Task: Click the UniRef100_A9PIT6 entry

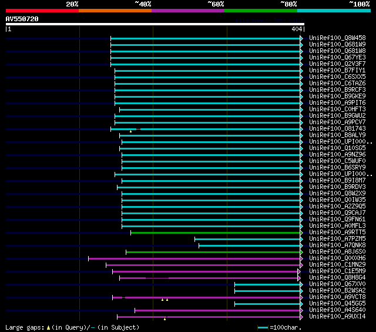Action: click(337, 103)
